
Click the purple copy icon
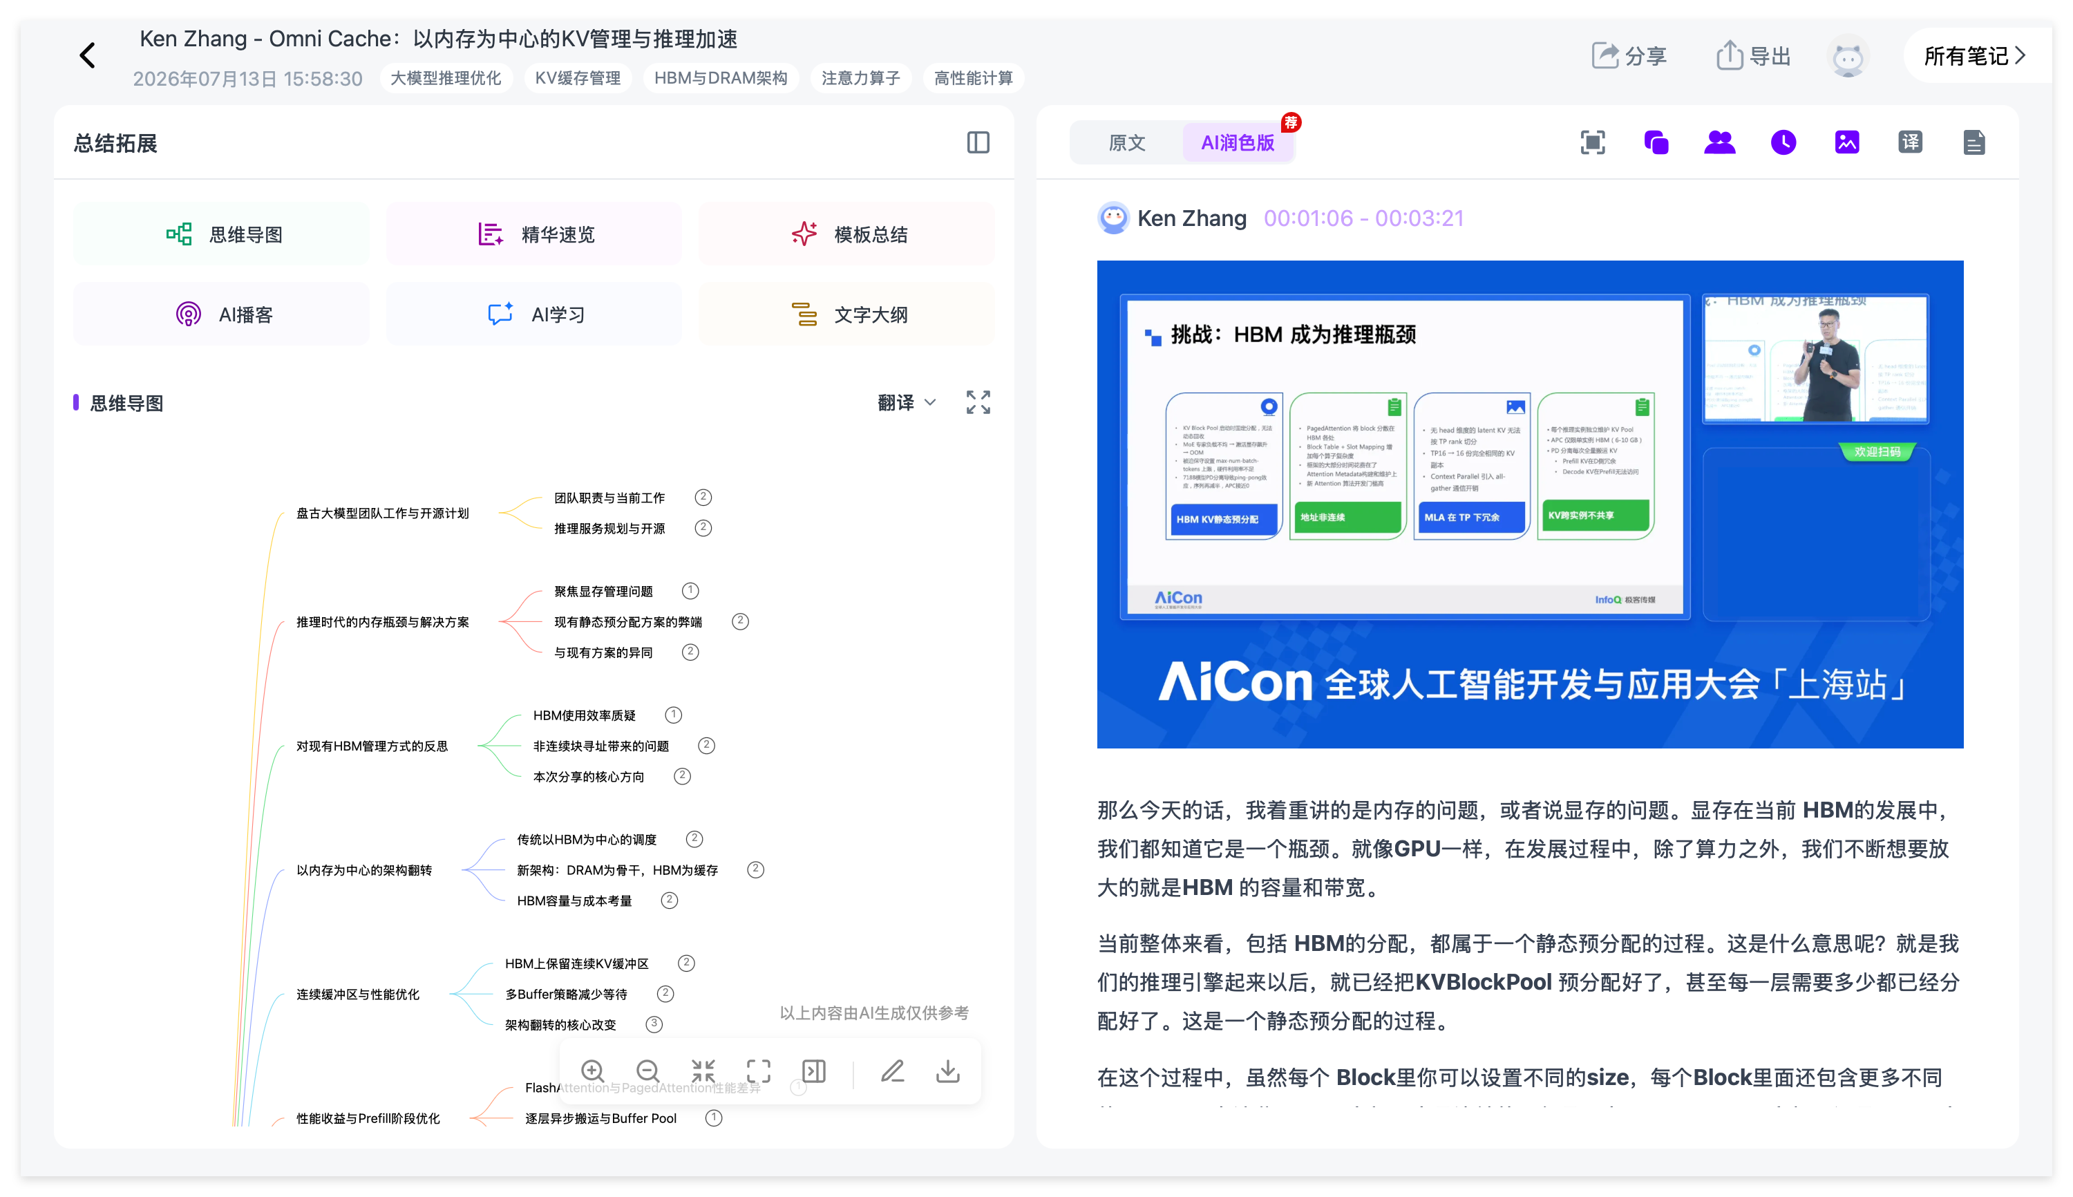click(x=1656, y=143)
